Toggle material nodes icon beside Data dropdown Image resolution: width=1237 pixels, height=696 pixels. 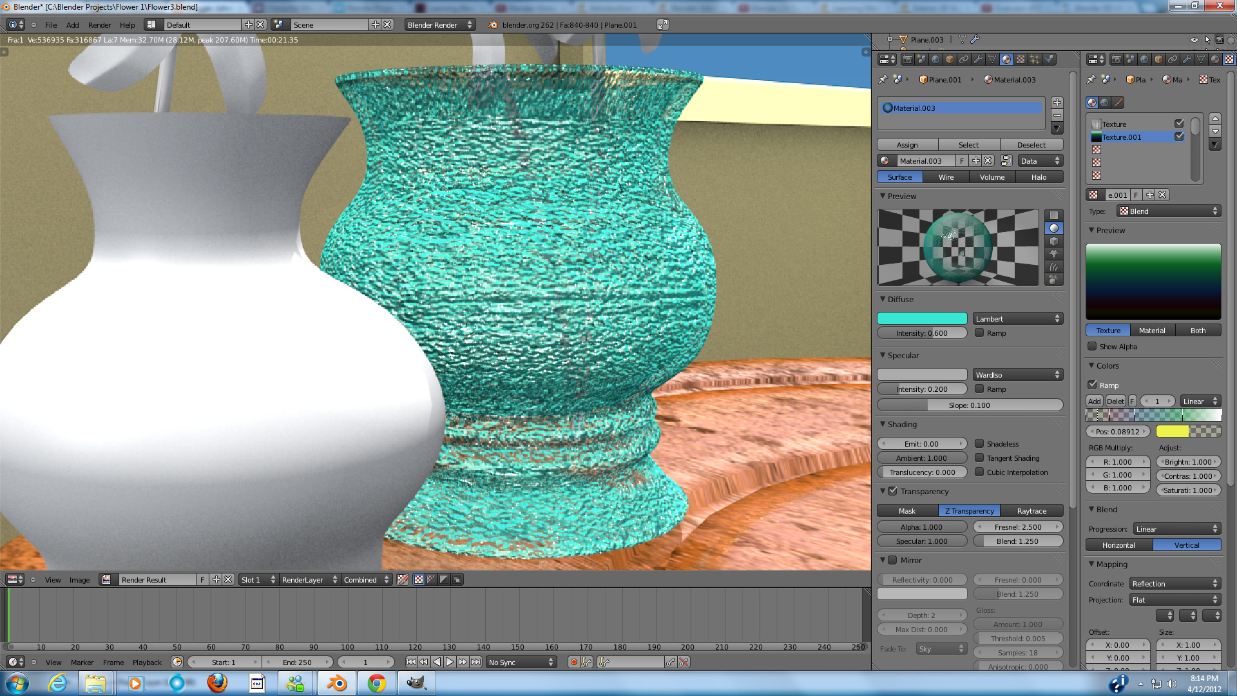click(1006, 161)
